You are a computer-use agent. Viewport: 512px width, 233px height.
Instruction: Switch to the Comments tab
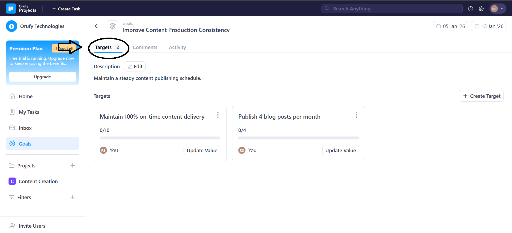(x=145, y=47)
